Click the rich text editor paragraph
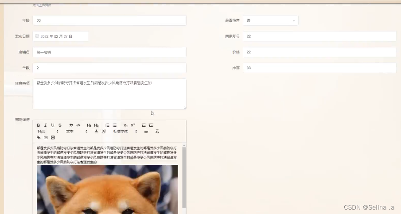 [x=107, y=155]
